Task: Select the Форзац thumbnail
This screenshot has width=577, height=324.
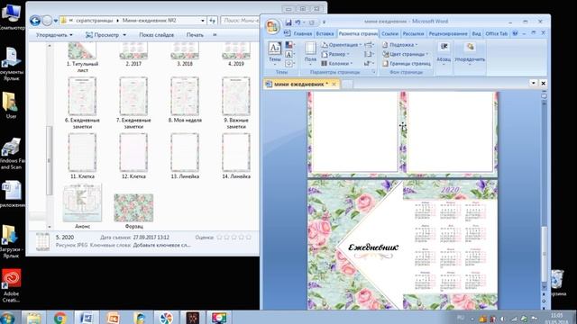Action: click(133, 211)
